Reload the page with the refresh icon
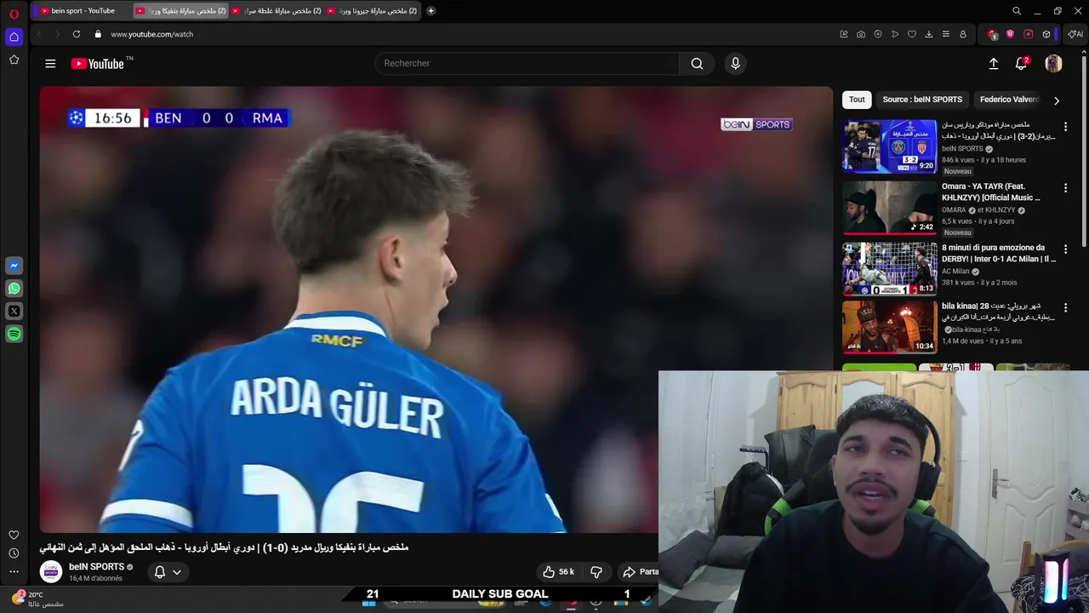 pyautogui.click(x=77, y=34)
